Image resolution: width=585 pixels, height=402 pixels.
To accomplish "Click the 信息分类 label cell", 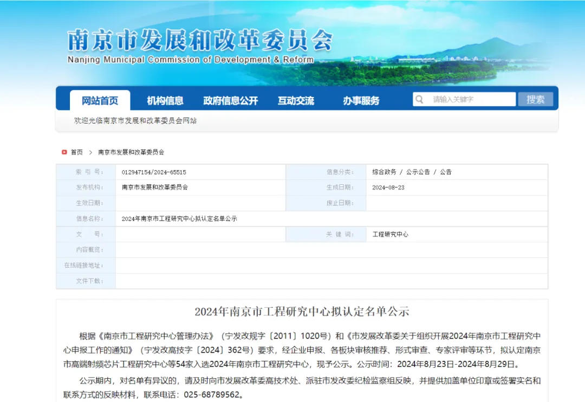I will click(326, 172).
